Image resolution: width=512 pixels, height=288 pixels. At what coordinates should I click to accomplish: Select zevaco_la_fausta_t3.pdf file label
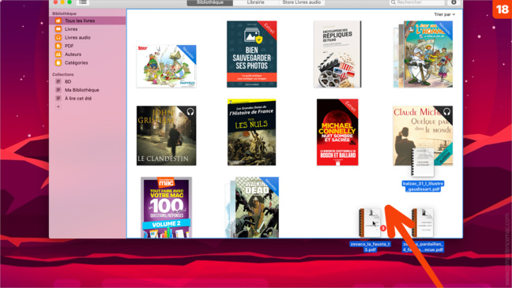pyautogui.click(x=371, y=247)
